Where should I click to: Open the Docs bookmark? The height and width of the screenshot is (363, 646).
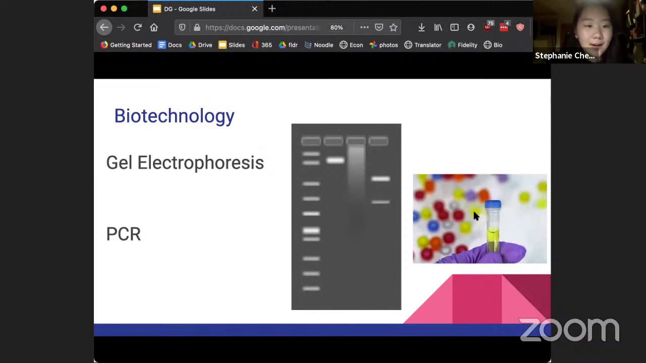point(170,45)
